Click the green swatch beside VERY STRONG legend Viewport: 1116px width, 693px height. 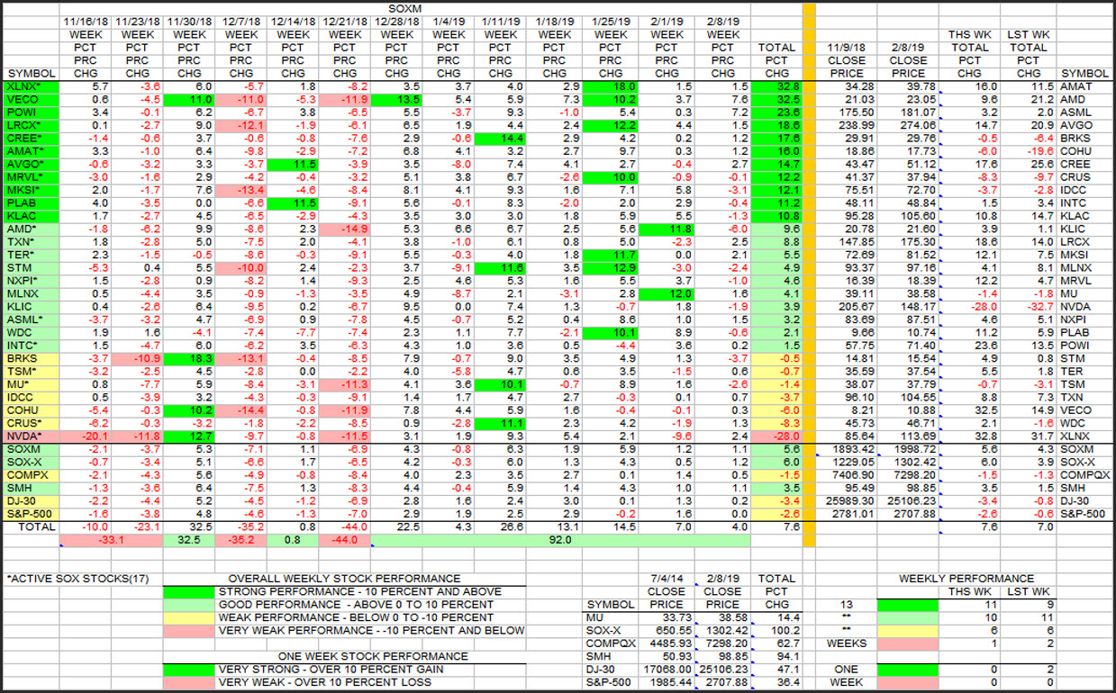[189, 670]
